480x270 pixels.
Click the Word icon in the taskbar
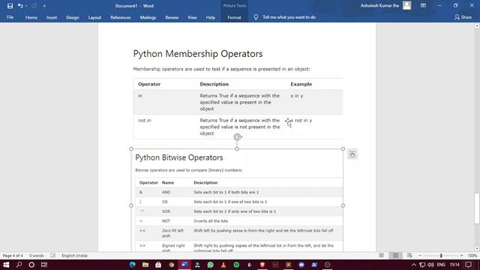[x=184, y=265]
